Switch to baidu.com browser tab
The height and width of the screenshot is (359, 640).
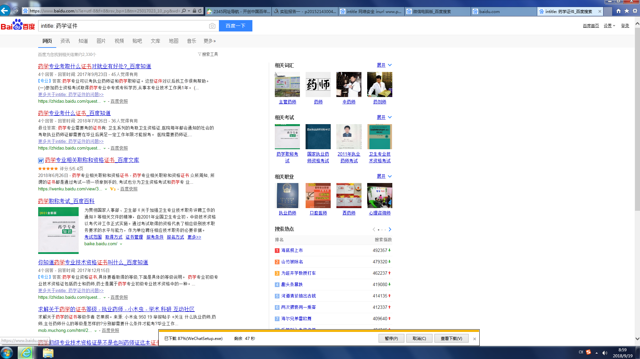pyautogui.click(x=504, y=11)
